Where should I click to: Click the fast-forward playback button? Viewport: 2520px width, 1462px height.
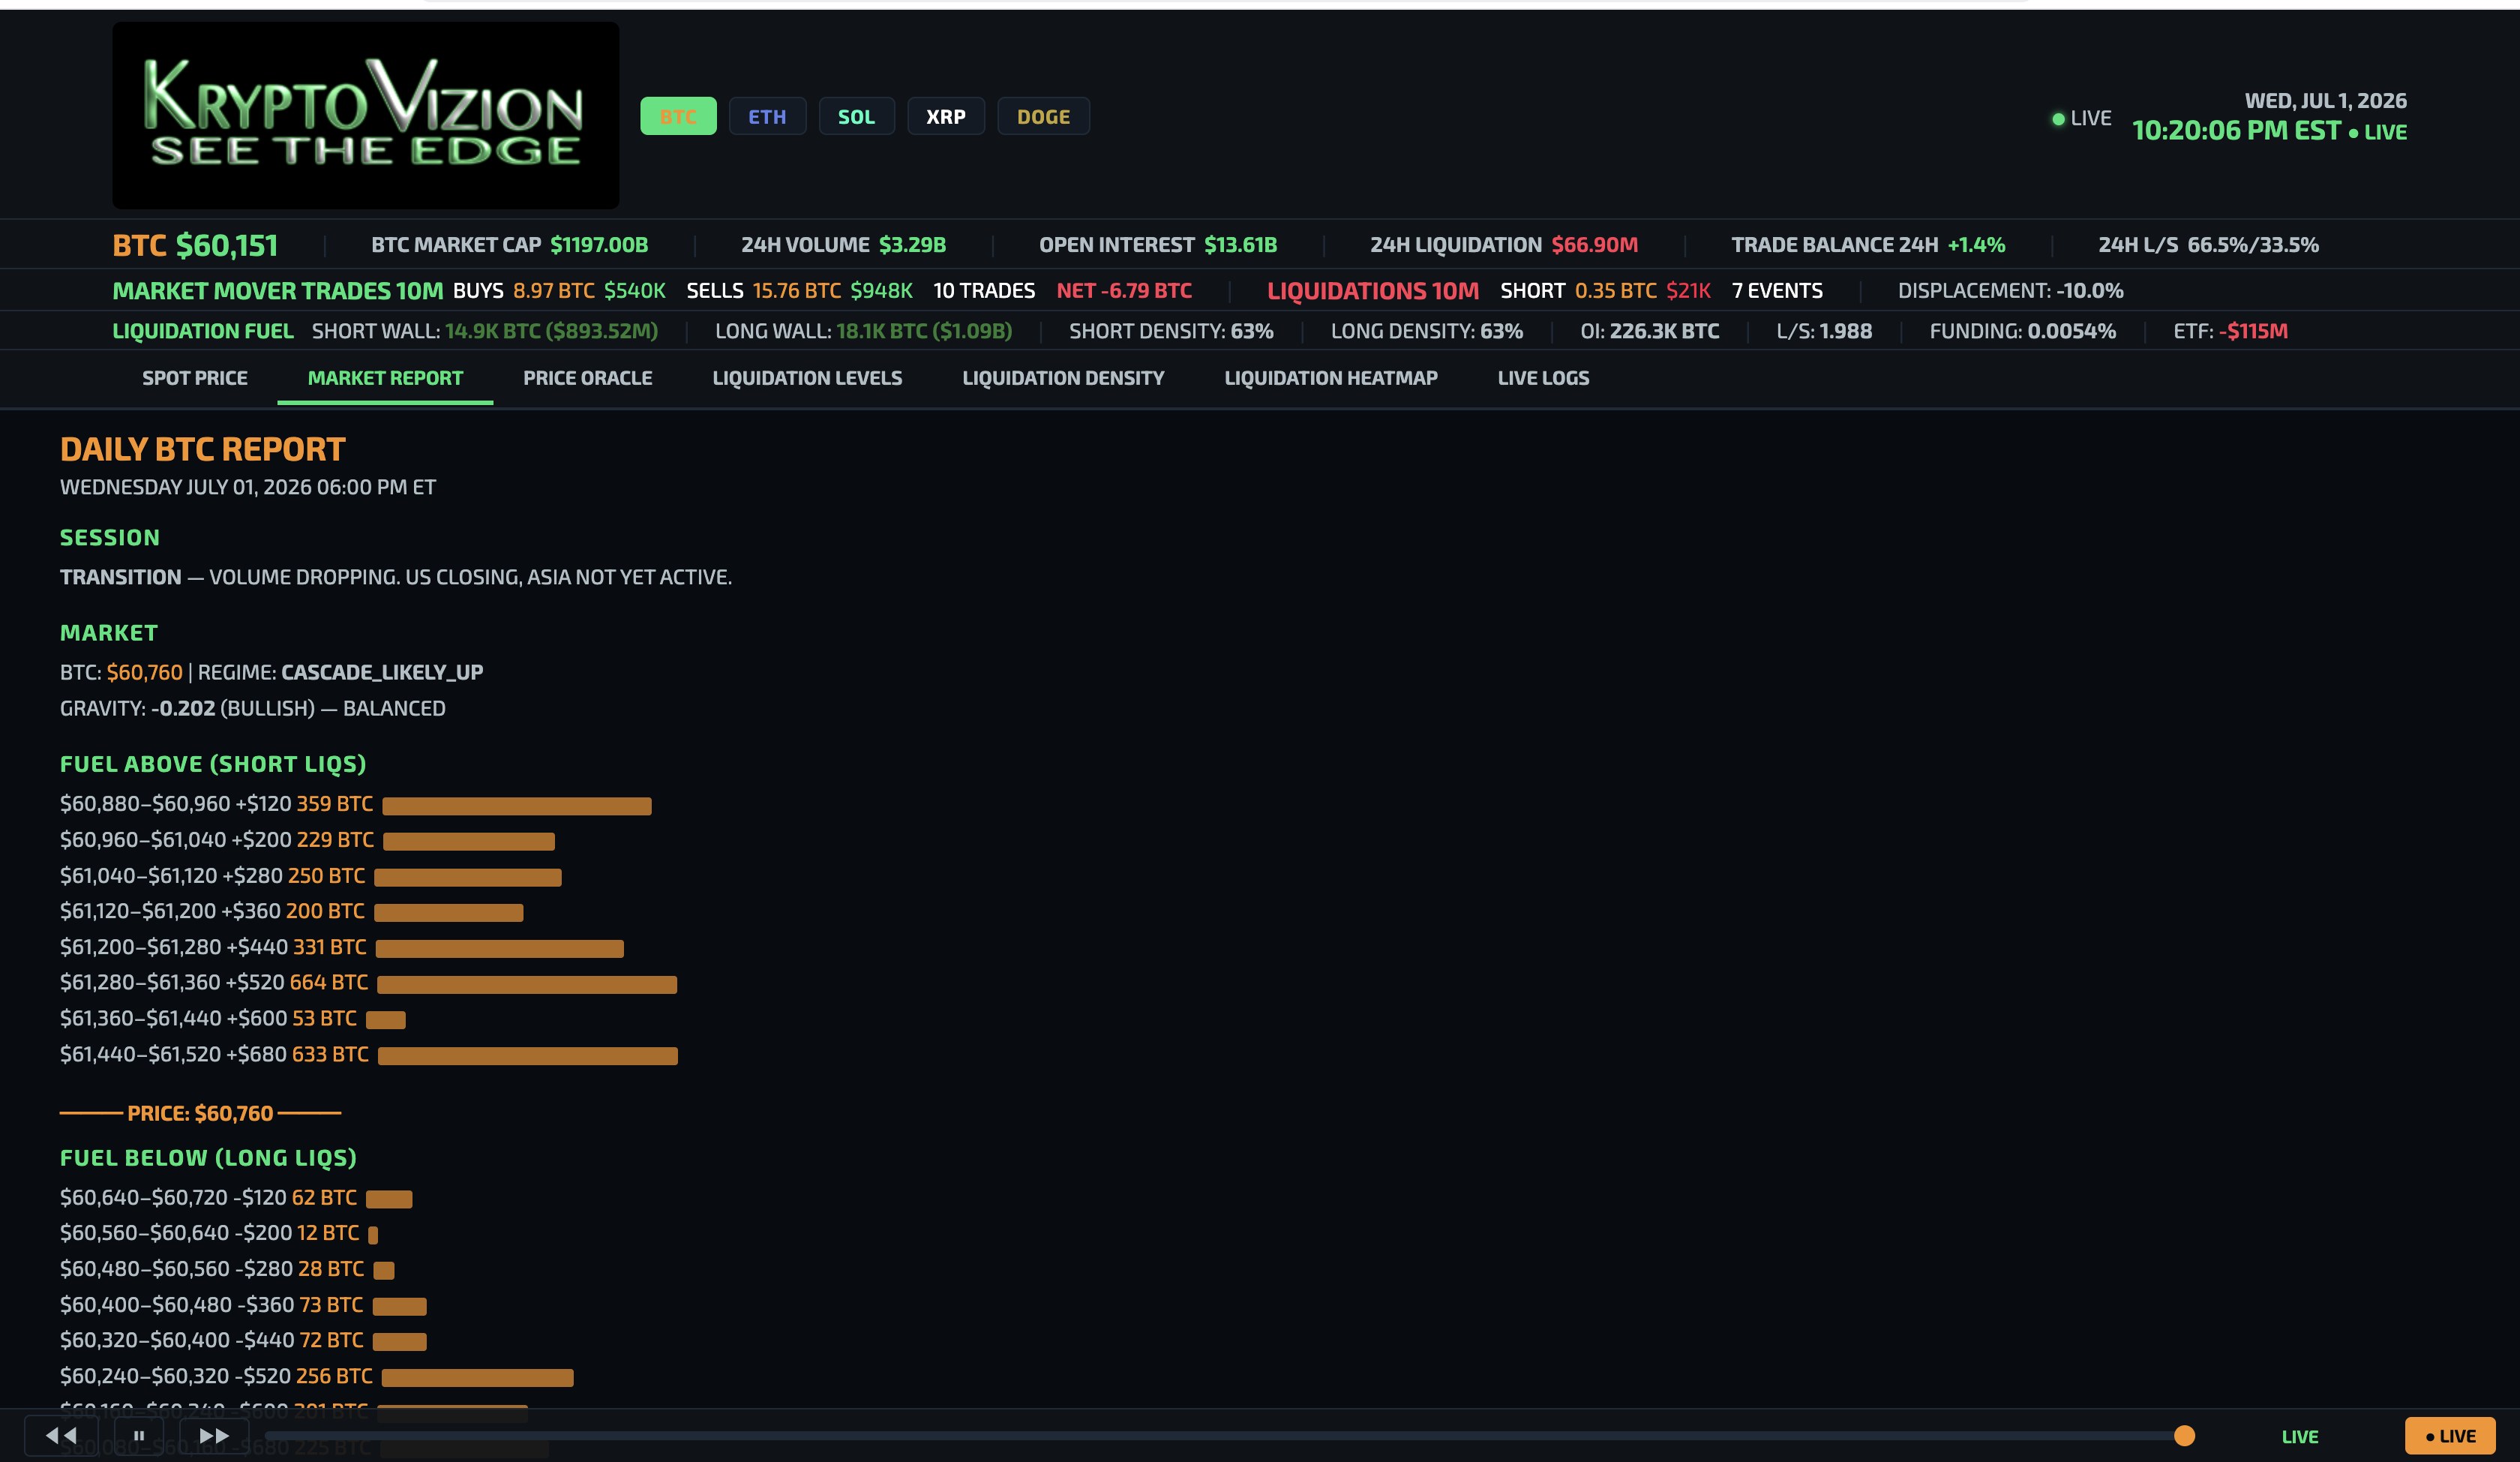(214, 1436)
